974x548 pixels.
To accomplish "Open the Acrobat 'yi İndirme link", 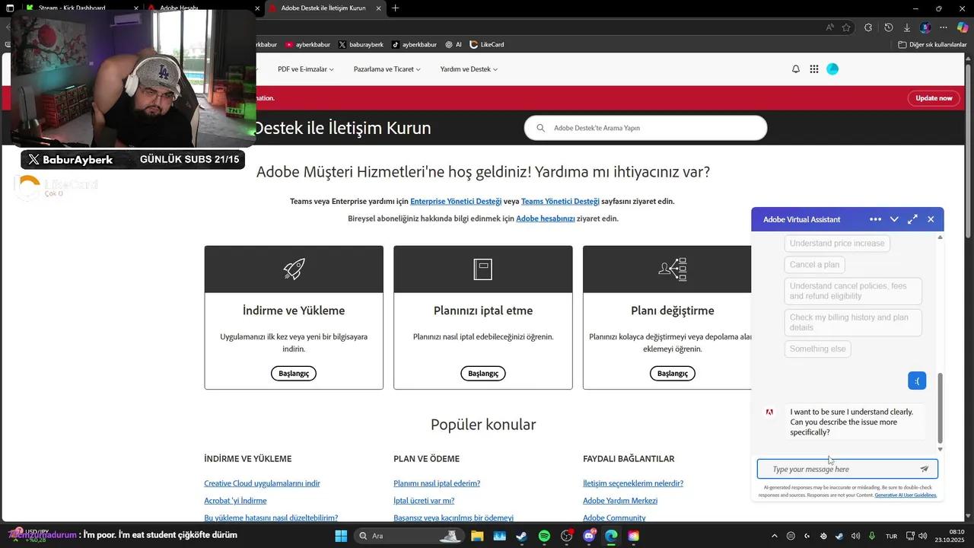I will pyautogui.click(x=235, y=501).
